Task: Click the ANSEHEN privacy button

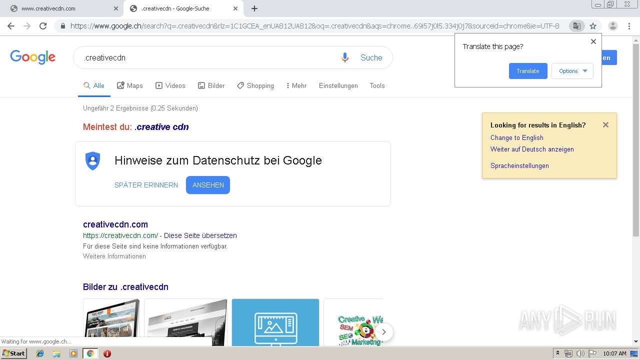Action: click(208, 185)
